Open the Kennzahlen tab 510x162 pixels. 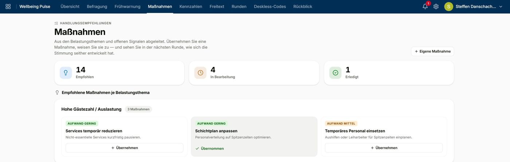pos(191,7)
